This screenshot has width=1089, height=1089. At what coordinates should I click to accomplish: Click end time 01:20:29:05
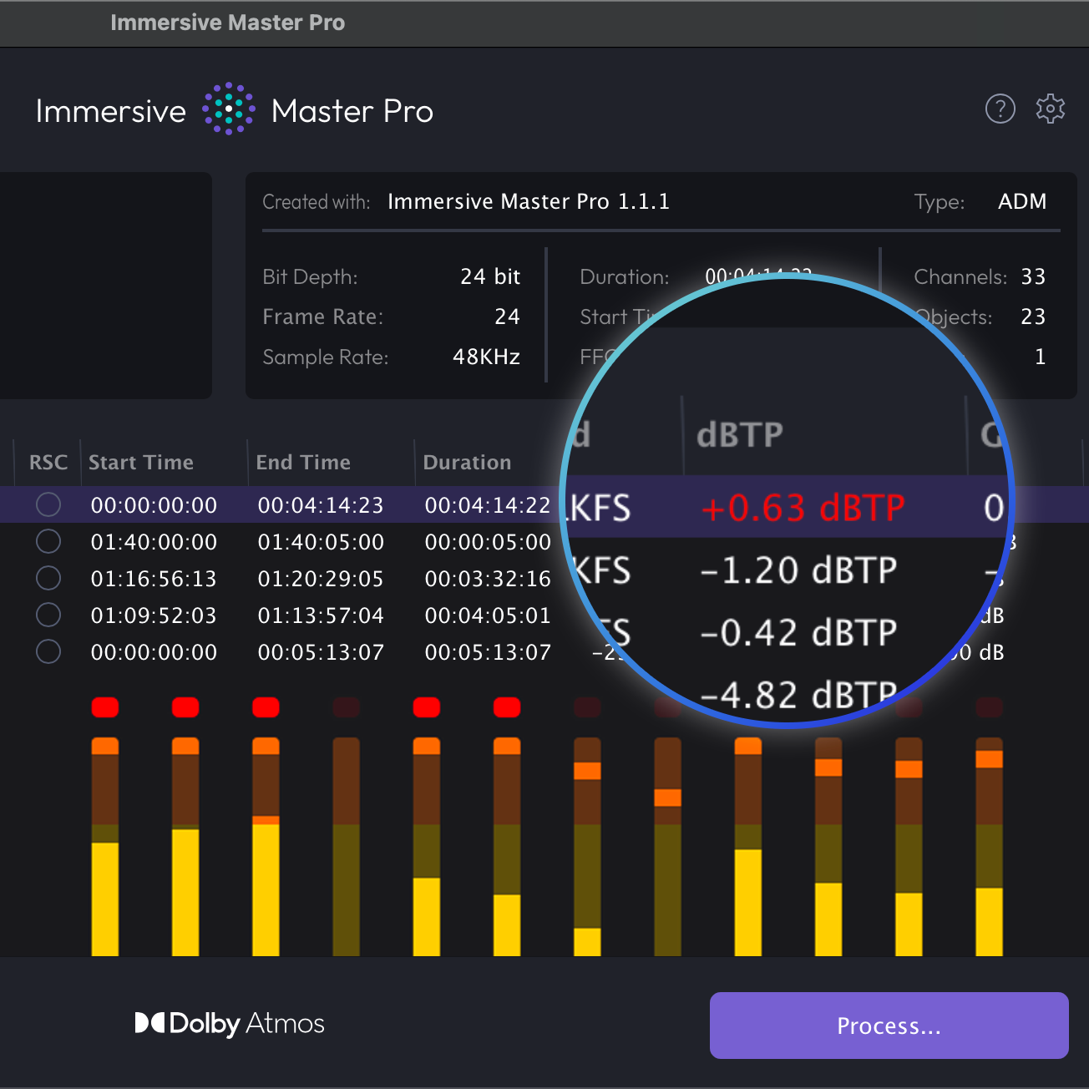tap(321, 579)
